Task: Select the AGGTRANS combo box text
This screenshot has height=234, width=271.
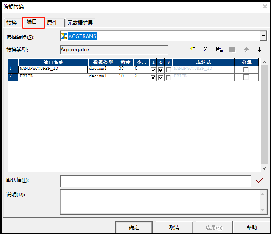Action: tap(82, 36)
